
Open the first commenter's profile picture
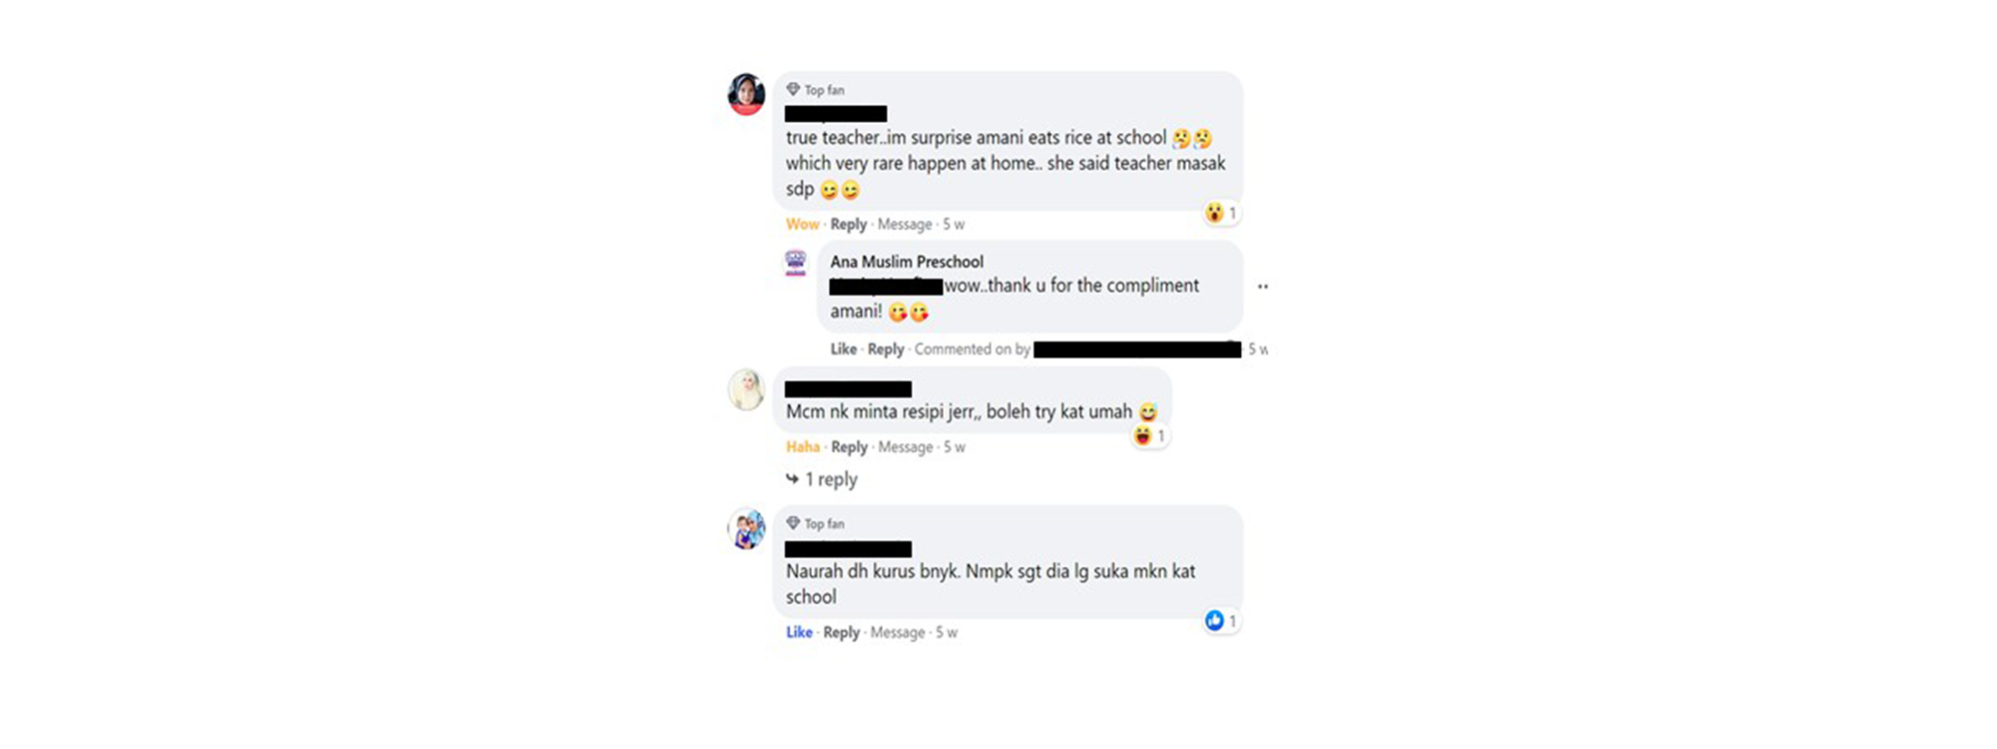[x=746, y=93]
